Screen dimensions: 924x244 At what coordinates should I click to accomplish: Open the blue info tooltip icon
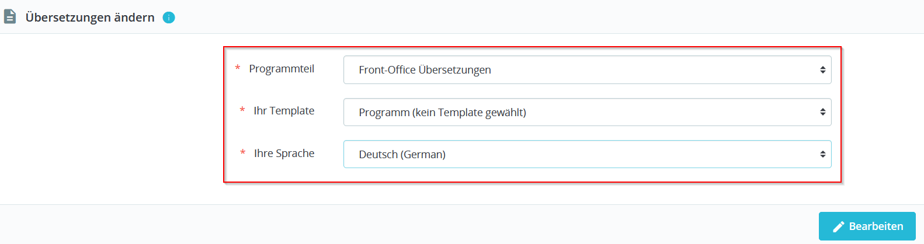pyautogui.click(x=169, y=18)
